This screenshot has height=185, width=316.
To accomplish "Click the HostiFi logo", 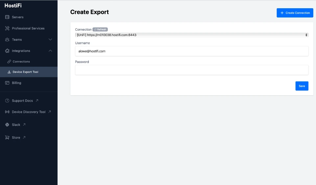I will point(13,6).
